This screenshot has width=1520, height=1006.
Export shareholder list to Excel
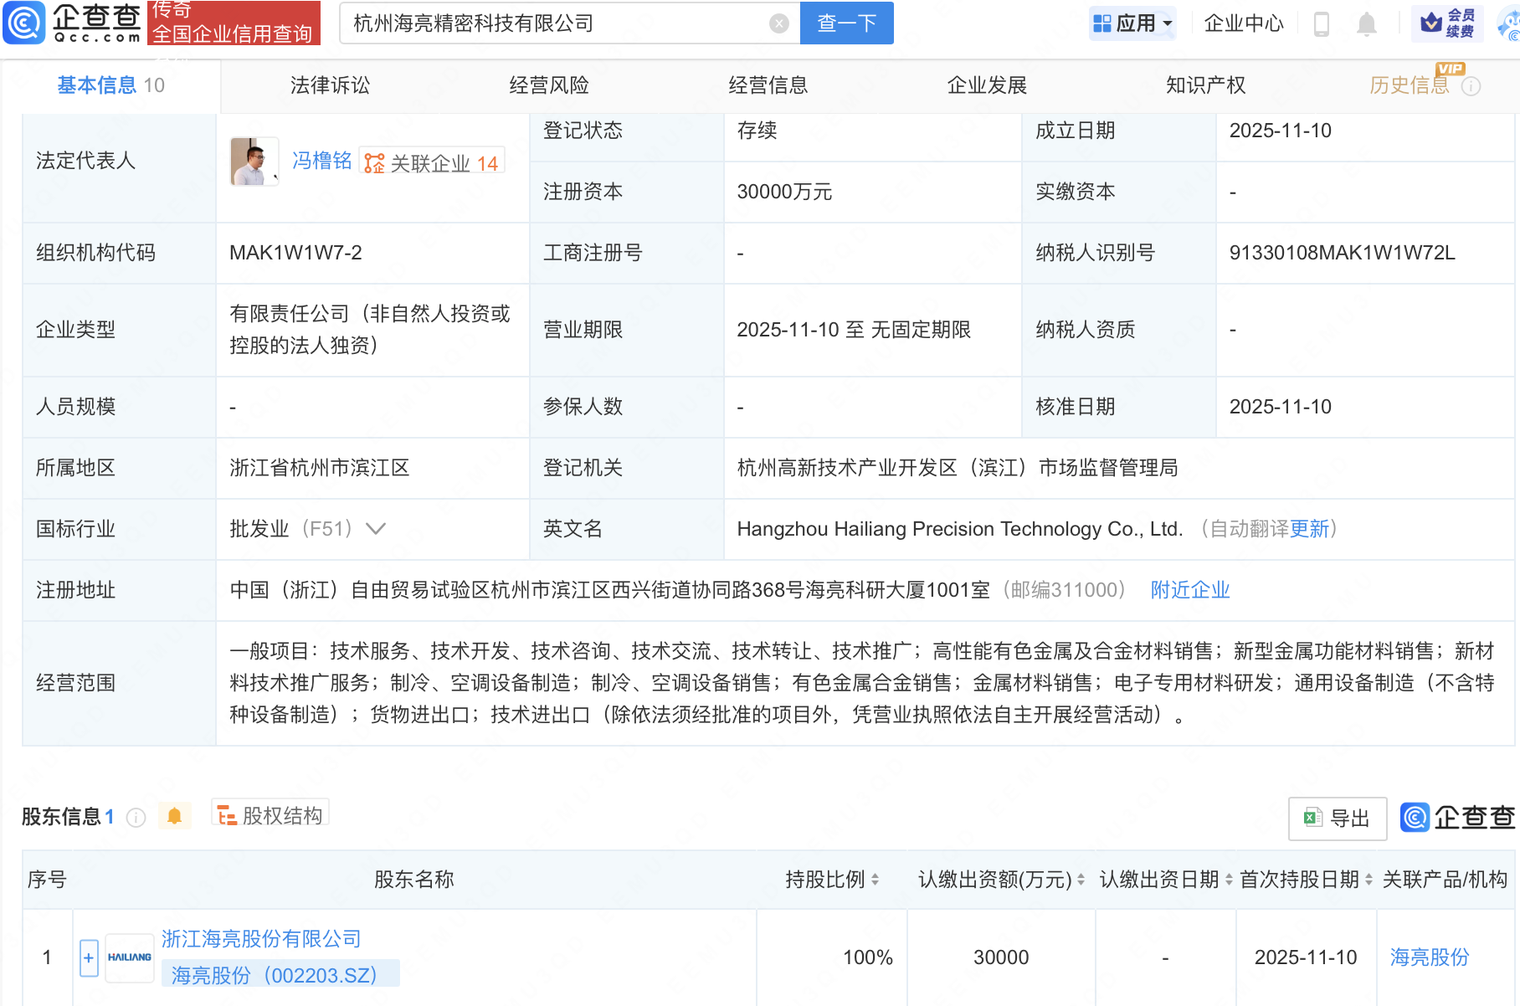[x=1337, y=818]
